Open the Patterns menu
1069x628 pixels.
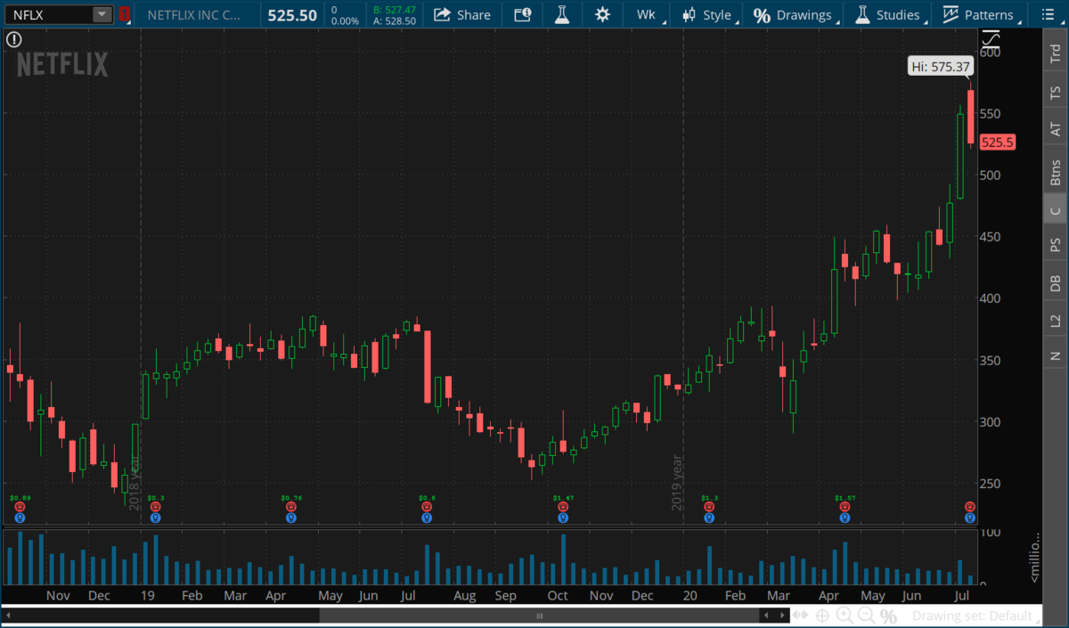coord(981,14)
